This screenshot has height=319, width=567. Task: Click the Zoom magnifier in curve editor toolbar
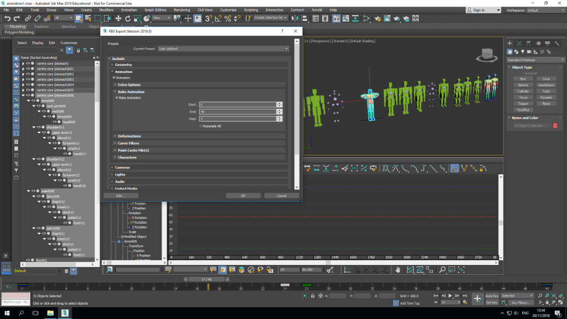click(x=442, y=270)
